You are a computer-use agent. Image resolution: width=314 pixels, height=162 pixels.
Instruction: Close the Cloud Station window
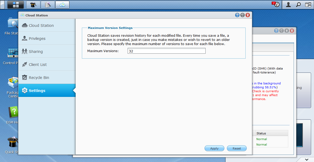[x=248, y=15]
